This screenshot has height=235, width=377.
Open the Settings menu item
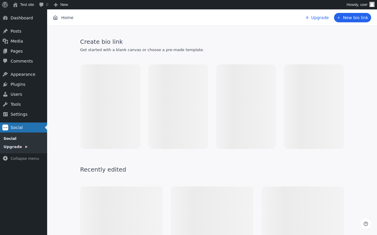24,114
